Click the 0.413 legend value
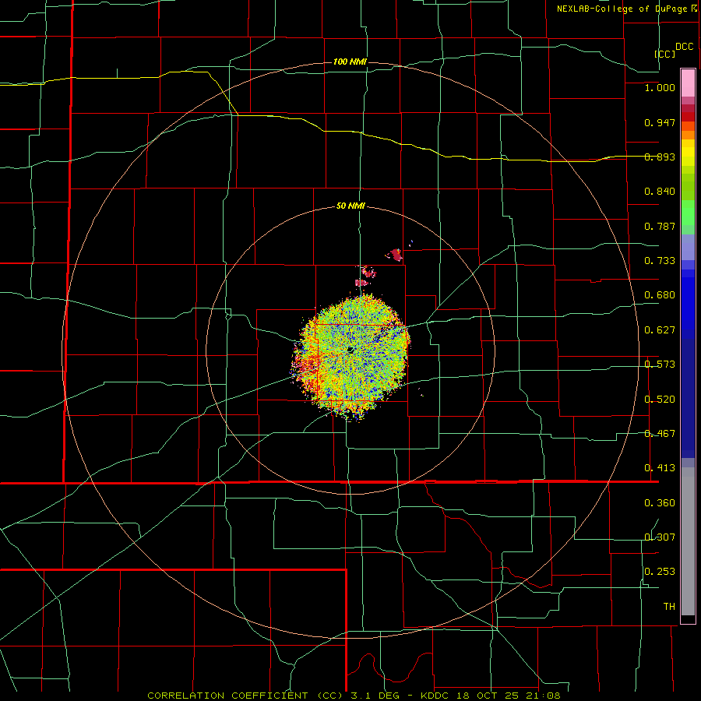The image size is (701, 701). (660, 468)
